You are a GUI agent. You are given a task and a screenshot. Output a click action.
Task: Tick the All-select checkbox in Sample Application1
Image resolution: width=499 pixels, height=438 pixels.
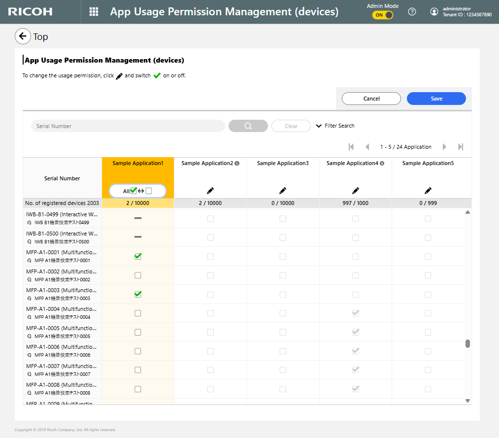tap(133, 191)
